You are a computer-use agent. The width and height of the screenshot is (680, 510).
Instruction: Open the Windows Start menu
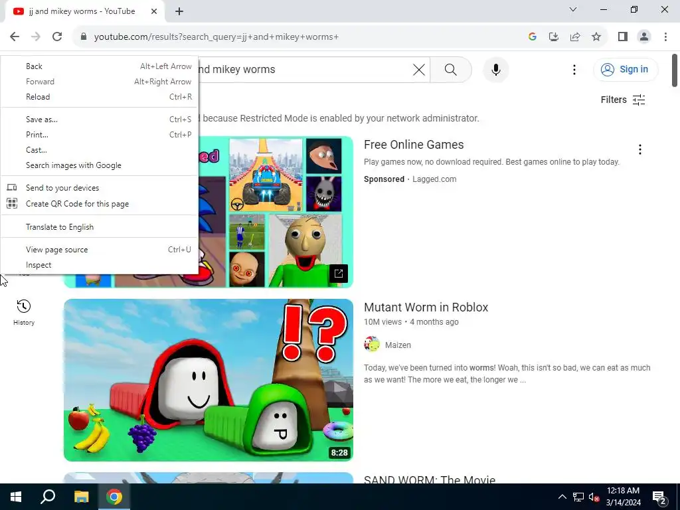[x=16, y=497]
